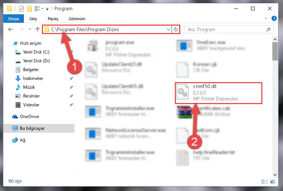Screen dimensions: 283x191
Task: Click the Properties quick access icon
Action: click(x=21, y=9)
